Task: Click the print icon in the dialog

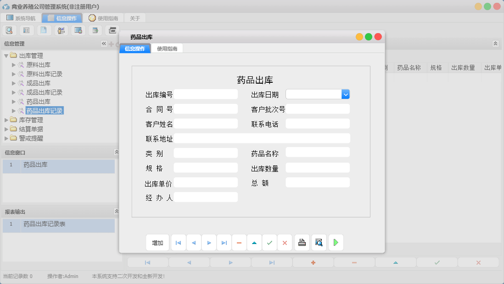Action: click(302, 242)
